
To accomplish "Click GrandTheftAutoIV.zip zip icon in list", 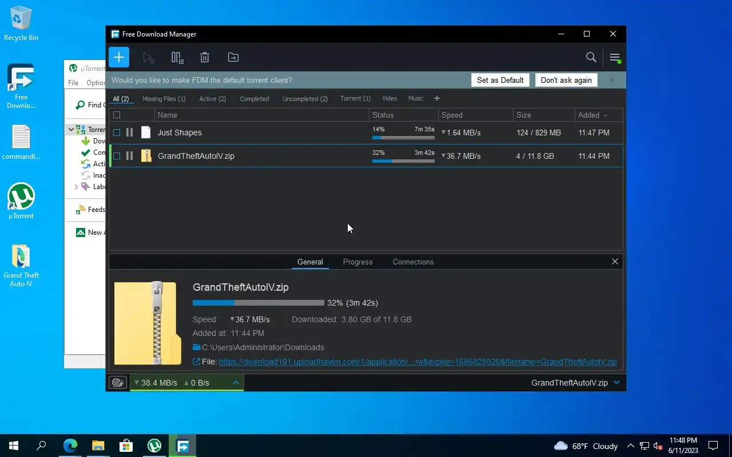I will (146, 156).
